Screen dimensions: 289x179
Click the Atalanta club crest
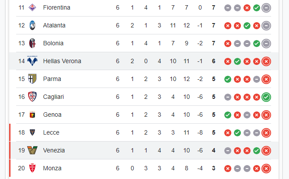click(x=32, y=25)
